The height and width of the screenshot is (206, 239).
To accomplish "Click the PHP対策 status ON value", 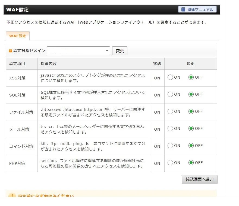I will point(157,163).
